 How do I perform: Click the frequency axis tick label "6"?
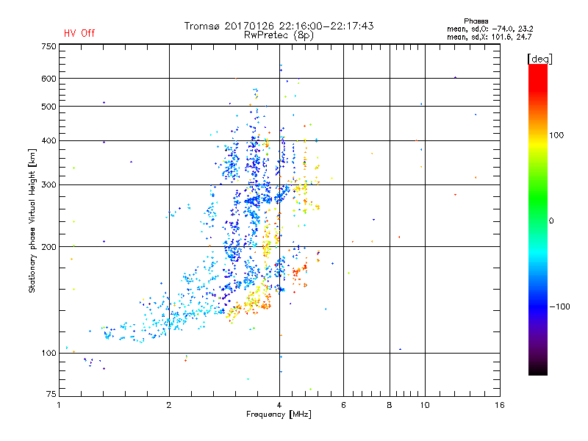pos(343,405)
